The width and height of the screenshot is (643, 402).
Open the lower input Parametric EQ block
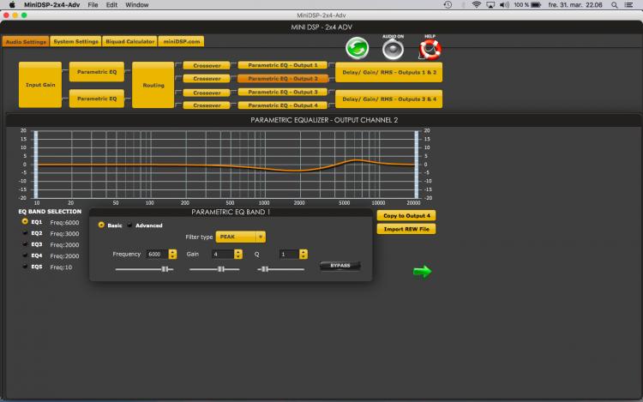click(97, 99)
